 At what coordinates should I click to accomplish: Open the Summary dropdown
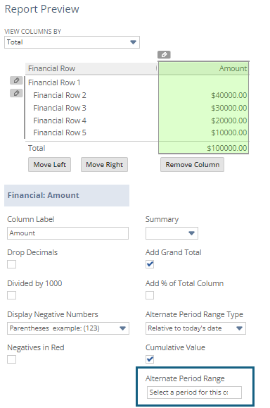(x=172, y=233)
